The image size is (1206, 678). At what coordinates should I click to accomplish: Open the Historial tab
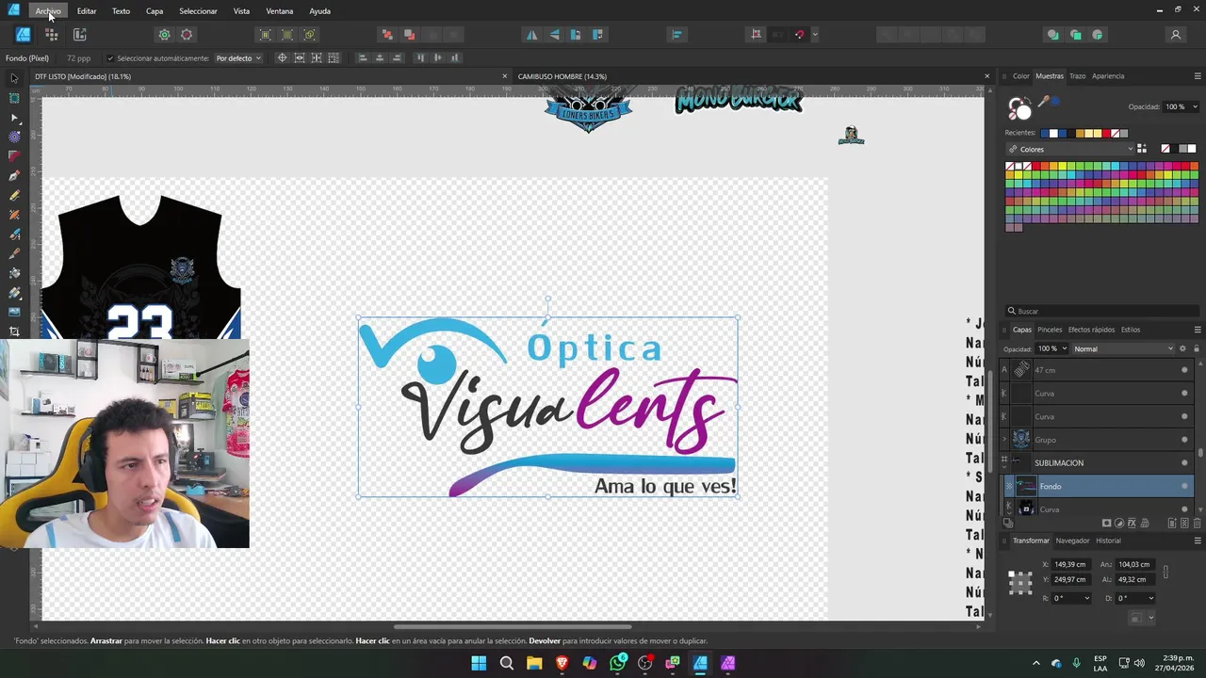[1108, 541]
